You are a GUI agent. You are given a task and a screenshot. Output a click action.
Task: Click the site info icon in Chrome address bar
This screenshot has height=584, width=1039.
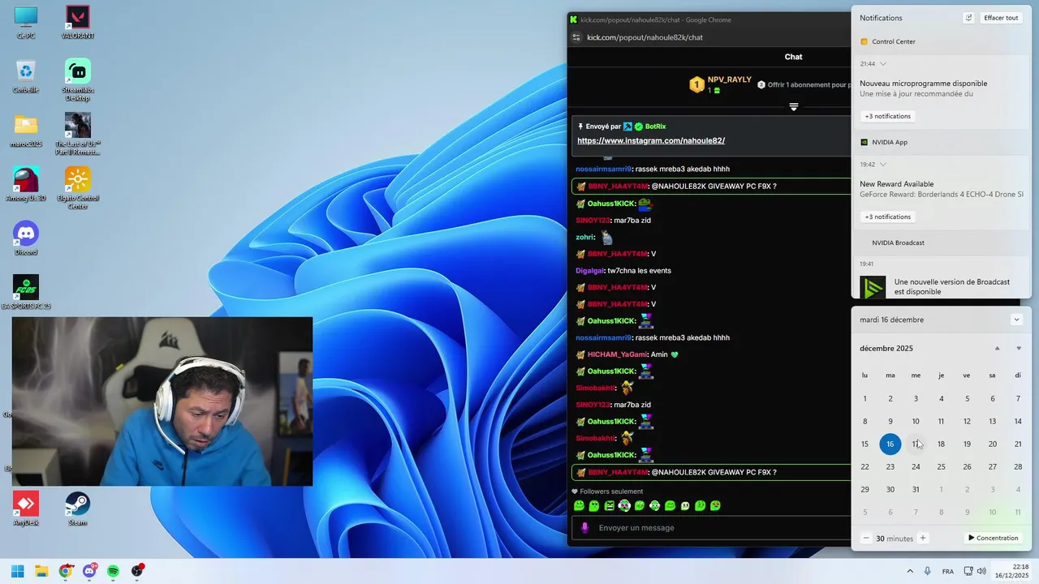pos(576,37)
